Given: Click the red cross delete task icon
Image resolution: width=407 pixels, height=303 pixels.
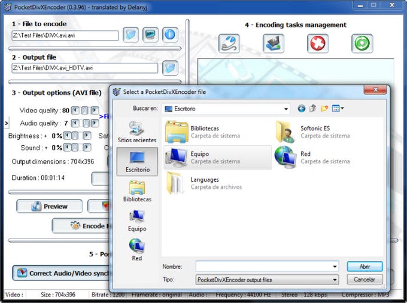Looking at the screenshot, I should coord(318,44).
